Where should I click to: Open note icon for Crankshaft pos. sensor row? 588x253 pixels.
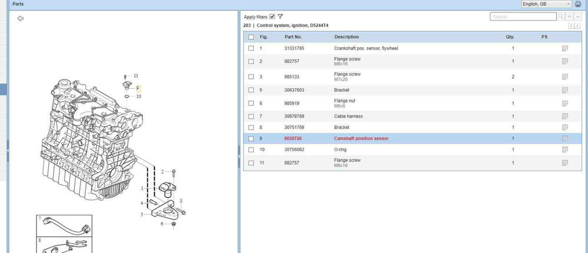(564, 48)
